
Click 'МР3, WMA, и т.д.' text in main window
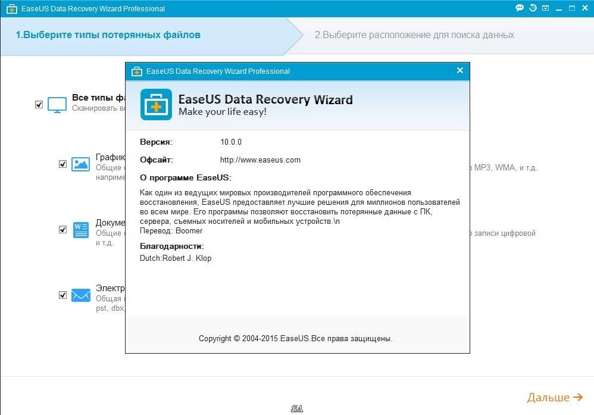coord(505,167)
